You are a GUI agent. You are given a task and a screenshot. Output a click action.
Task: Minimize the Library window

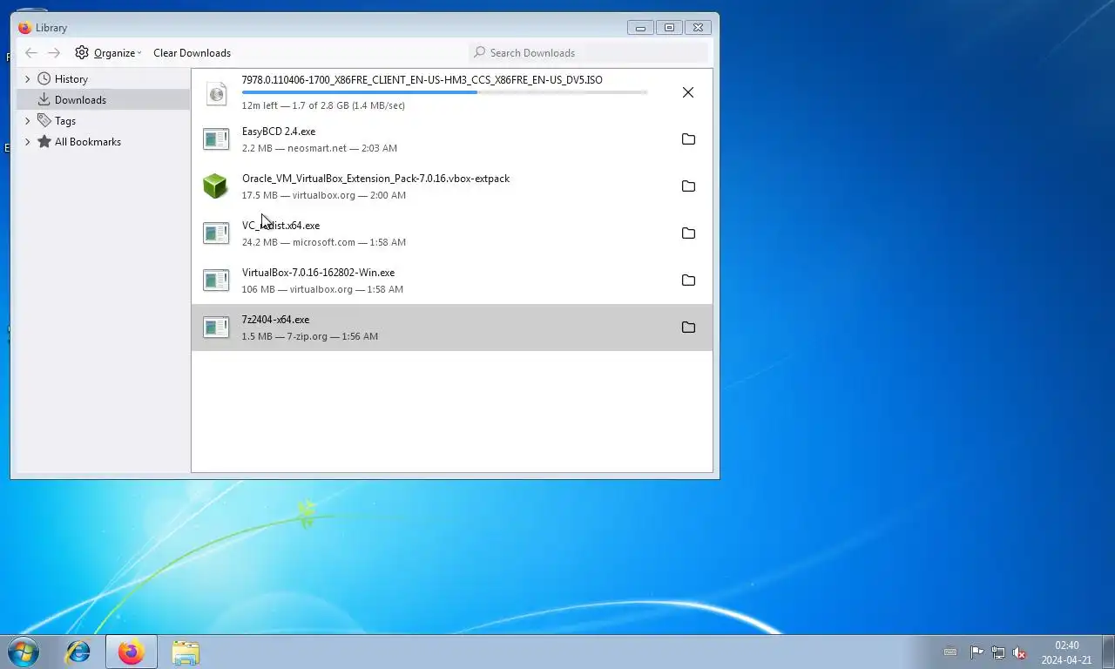coord(640,28)
